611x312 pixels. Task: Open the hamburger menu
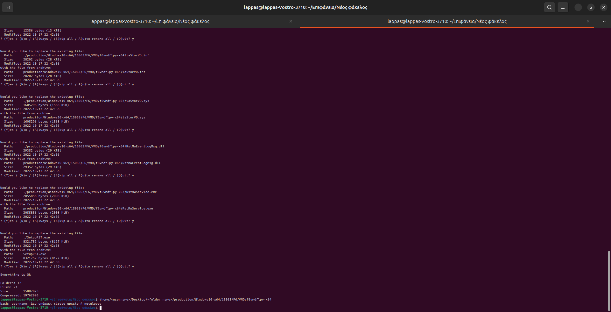563,7
